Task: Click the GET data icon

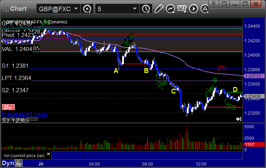Action: (x=182, y=9)
